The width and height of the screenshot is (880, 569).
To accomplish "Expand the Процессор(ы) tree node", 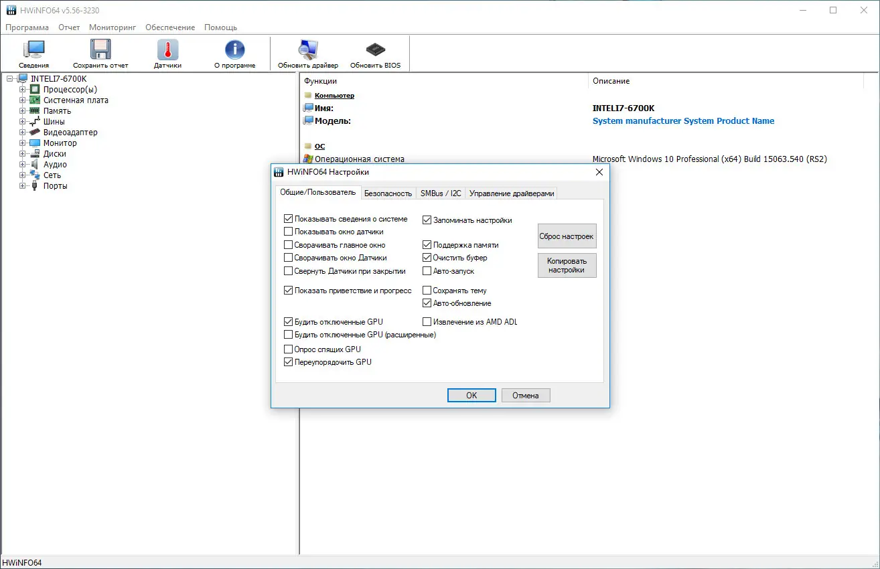I will (23, 89).
